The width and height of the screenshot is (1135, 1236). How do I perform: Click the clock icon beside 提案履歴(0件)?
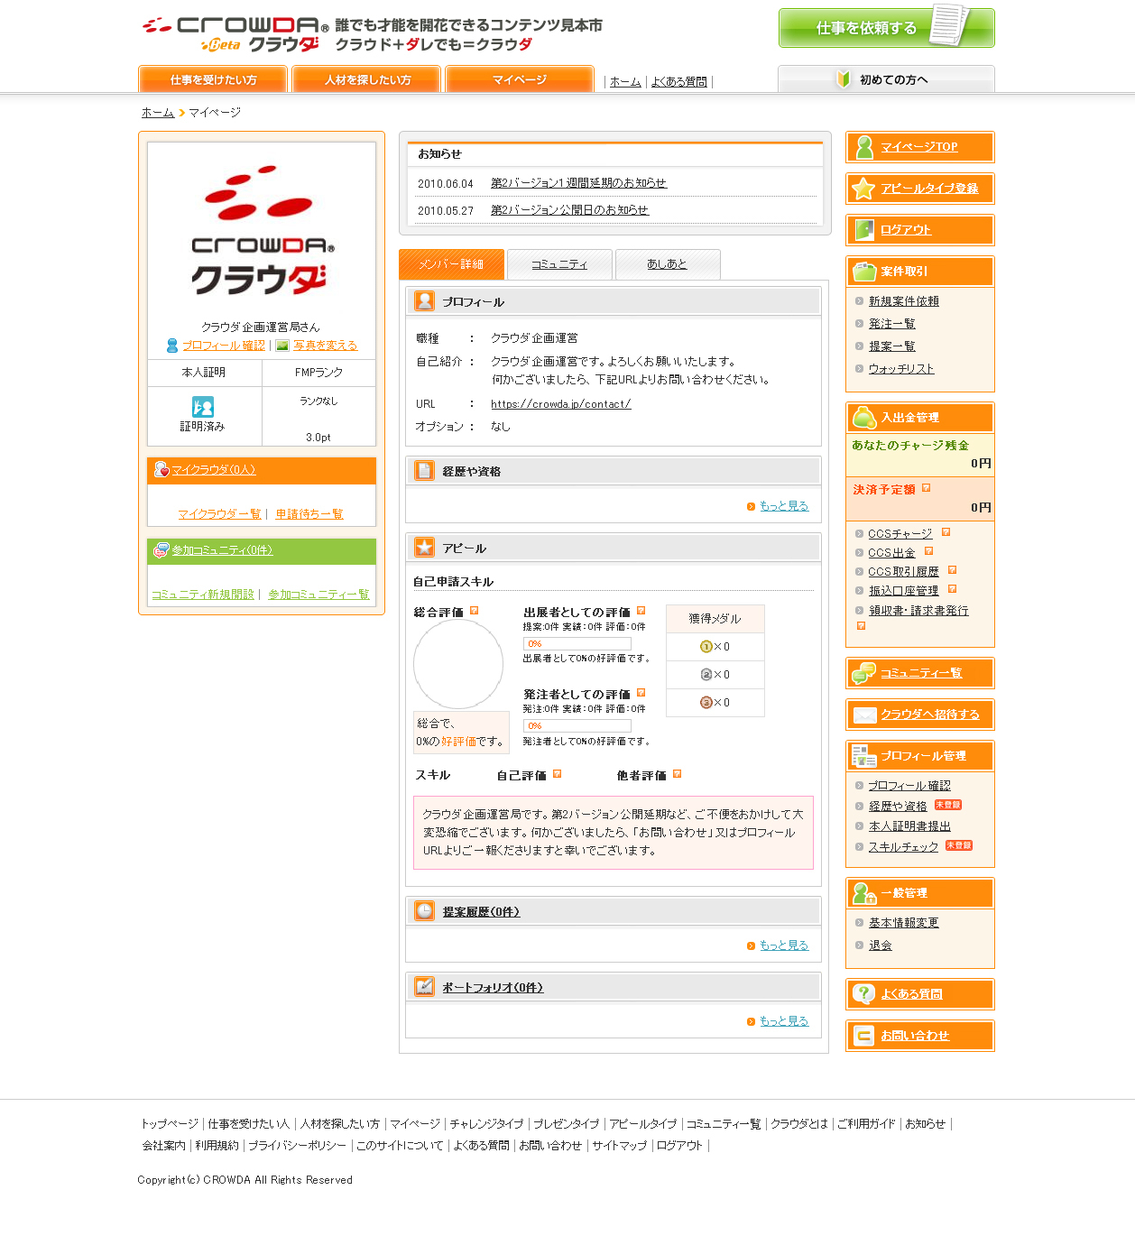pyautogui.click(x=425, y=911)
